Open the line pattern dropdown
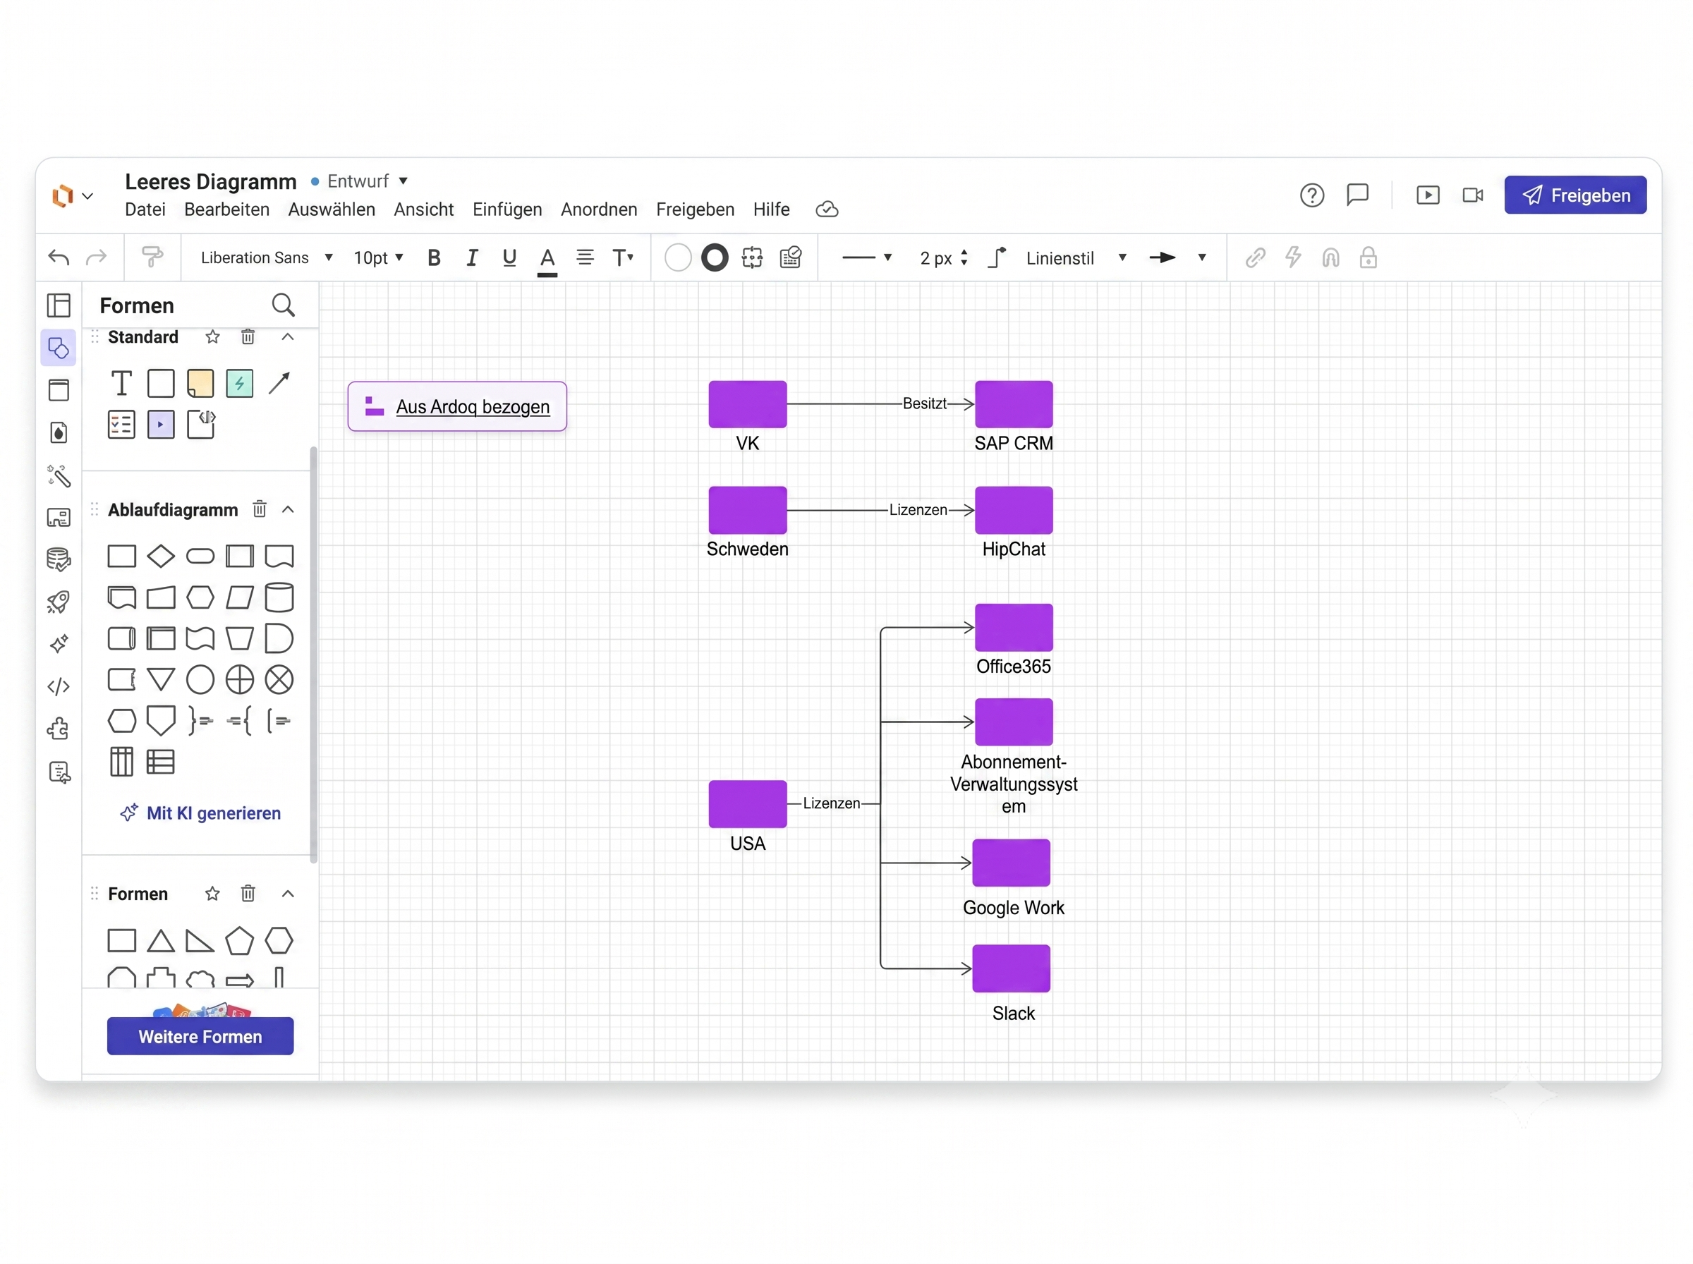 click(x=867, y=258)
